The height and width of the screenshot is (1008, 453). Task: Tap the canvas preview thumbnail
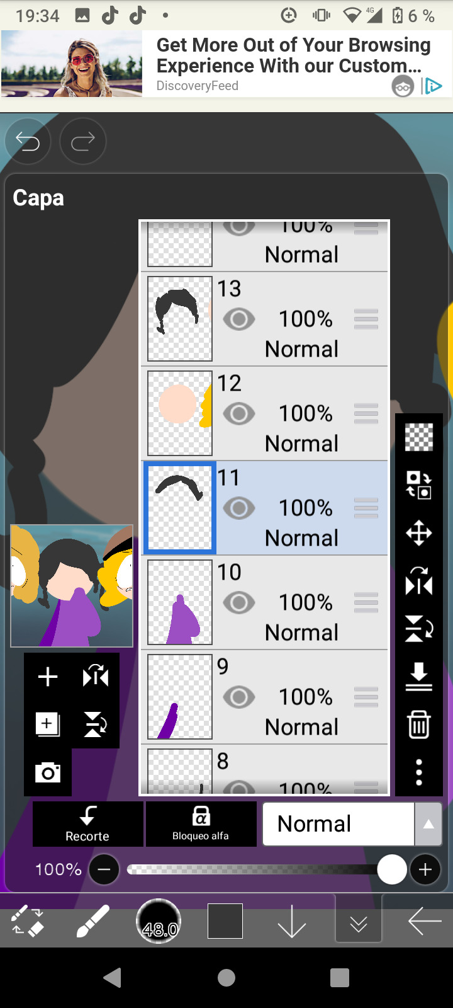tap(72, 586)
